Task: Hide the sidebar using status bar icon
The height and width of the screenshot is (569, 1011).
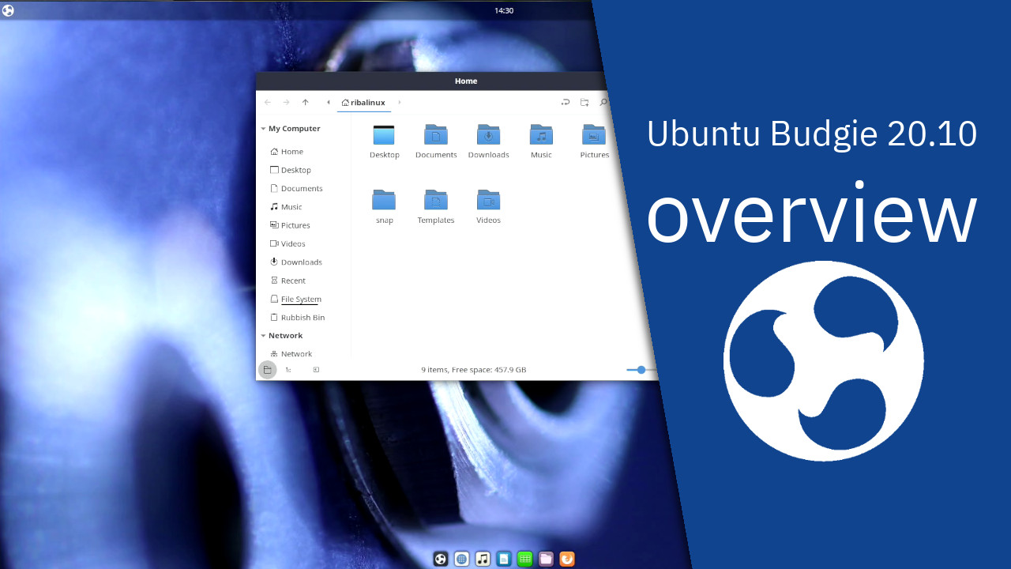Action: tap(316, 370)
